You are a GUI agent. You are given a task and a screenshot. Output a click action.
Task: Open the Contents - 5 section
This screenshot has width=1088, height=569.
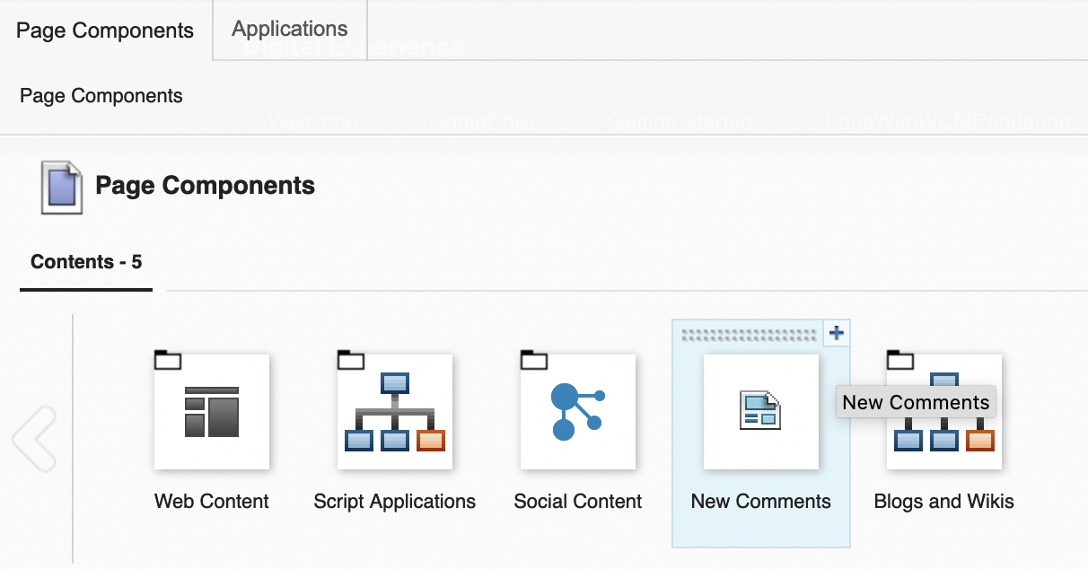[85, 261]
